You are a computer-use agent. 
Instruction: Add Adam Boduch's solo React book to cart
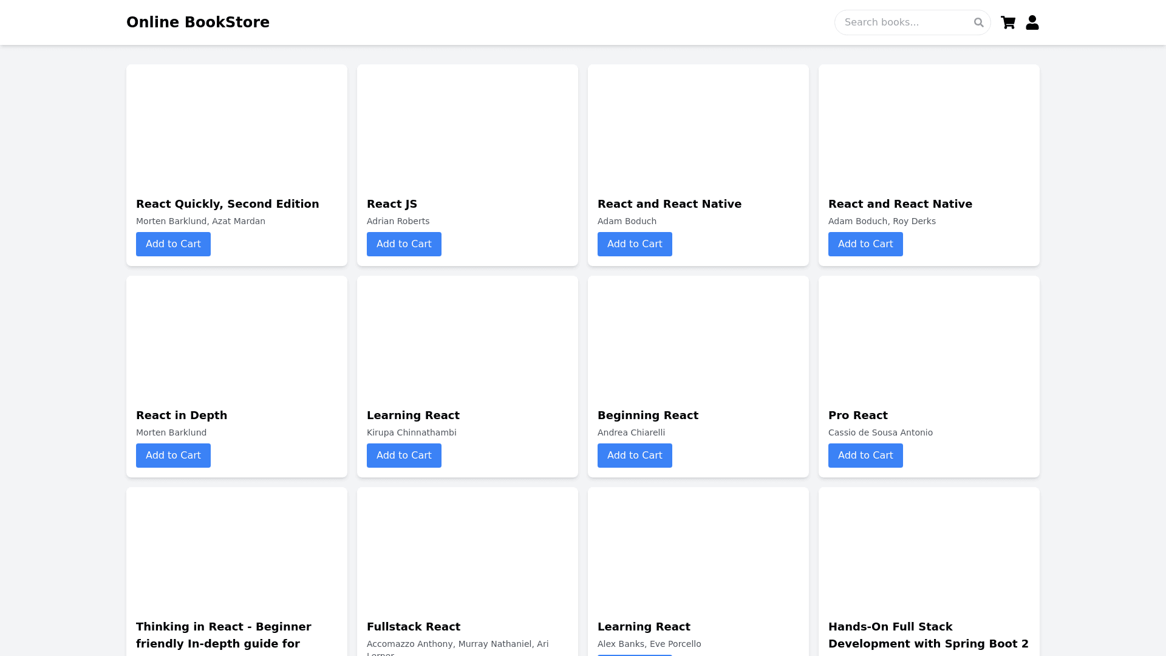(x=635, y=244)
